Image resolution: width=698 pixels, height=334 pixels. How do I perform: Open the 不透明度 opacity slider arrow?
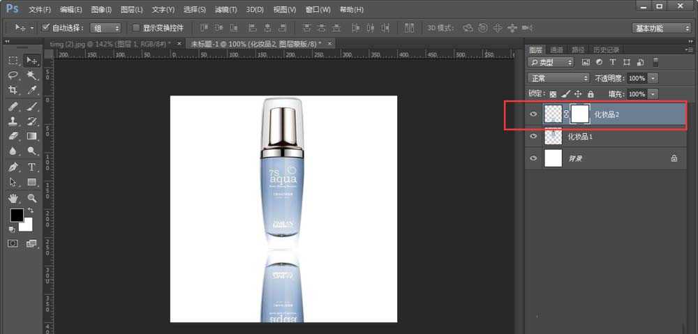point(653,78)
